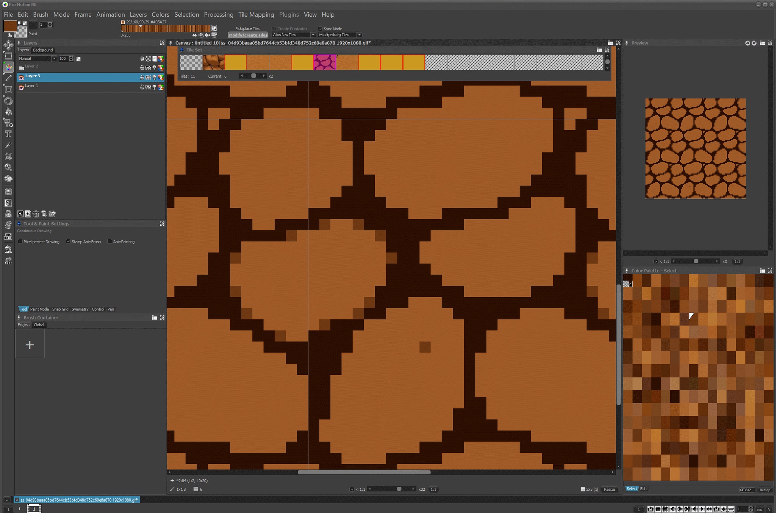Image resolution: width=776 pixels, height=513 pixels.
Task: Uncheck the Sync Mode checkbox
Action: [x=320, y=29]
